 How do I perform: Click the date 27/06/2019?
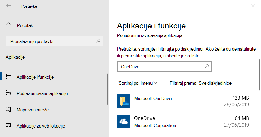[x=236, y=125]
